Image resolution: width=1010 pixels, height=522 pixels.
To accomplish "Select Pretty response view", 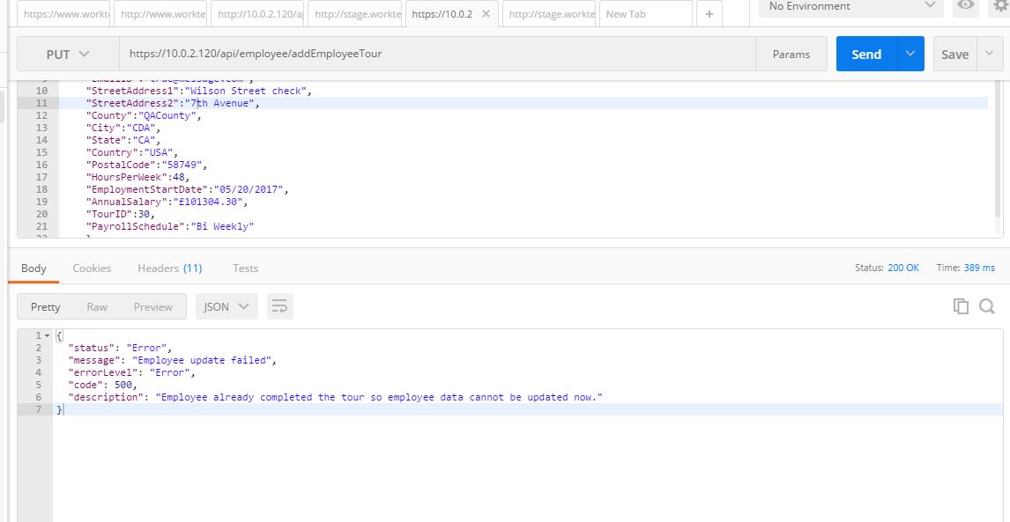I will point(46,306).
